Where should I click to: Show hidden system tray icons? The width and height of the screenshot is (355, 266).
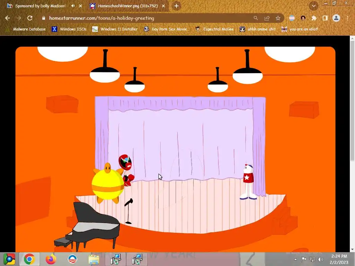[x=295, y=259]
